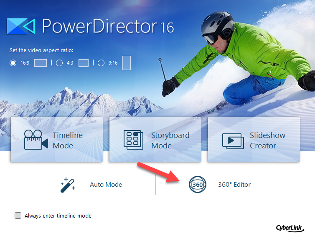Click the Timeline Mode camera icon
The image size is (315, 233).
point(36,140)
